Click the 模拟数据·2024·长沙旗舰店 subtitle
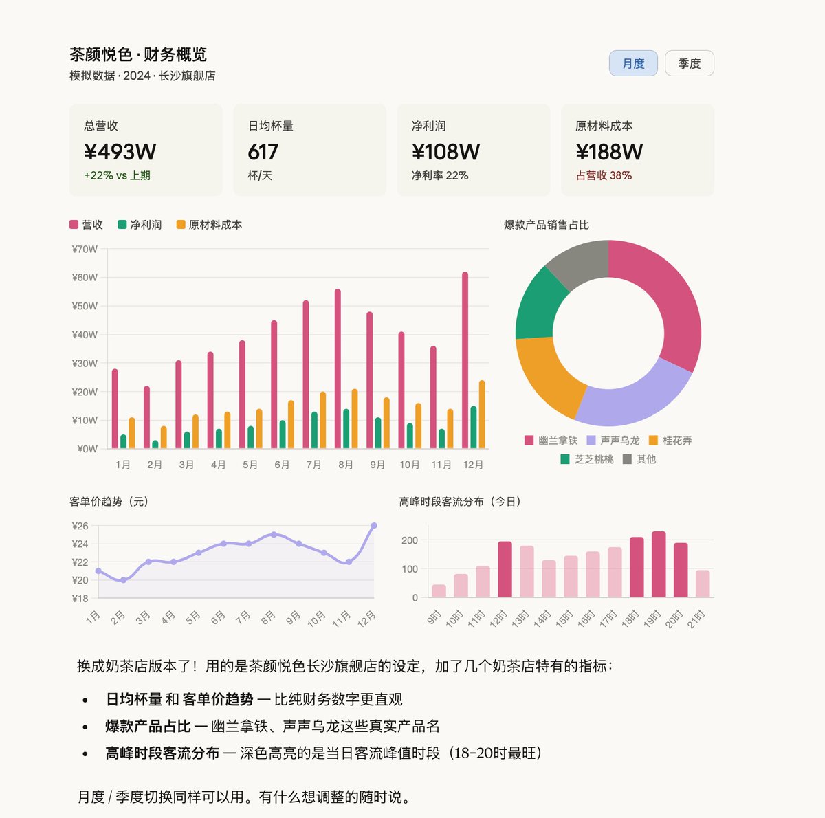825x818 pixels. [x=142, y=76]
